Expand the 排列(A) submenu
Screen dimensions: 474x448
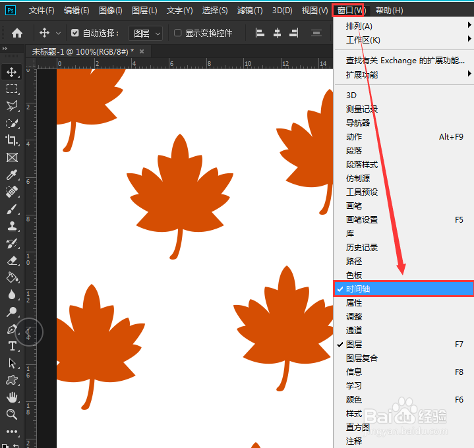click(x=403, y=26)
